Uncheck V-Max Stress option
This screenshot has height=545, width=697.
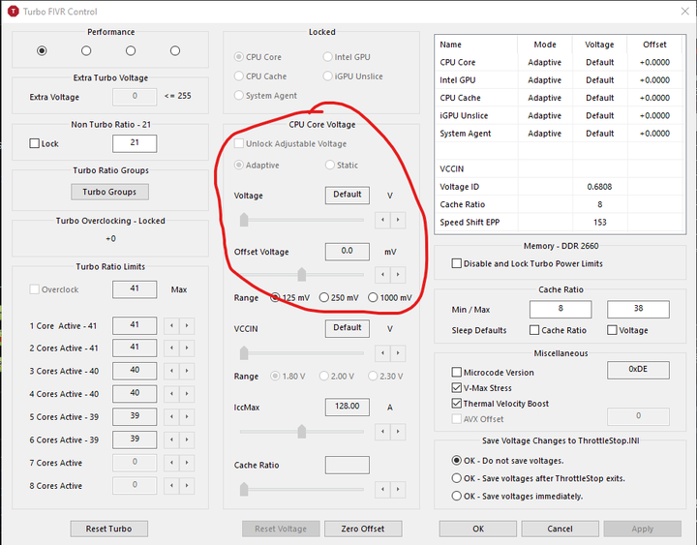[x=457, y=387]
